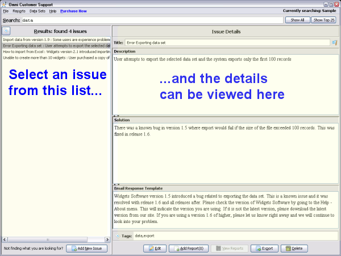Click the results list left scroll arrow
The height and width of the screenshot is (256, 341).
[x=5, y=240]
